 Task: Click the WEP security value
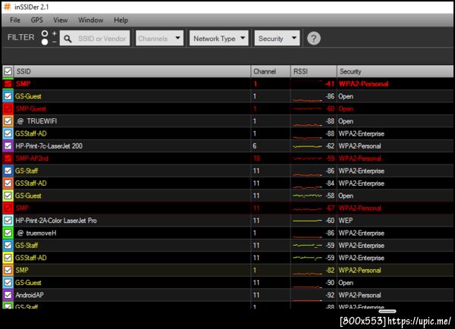[346, 221]
